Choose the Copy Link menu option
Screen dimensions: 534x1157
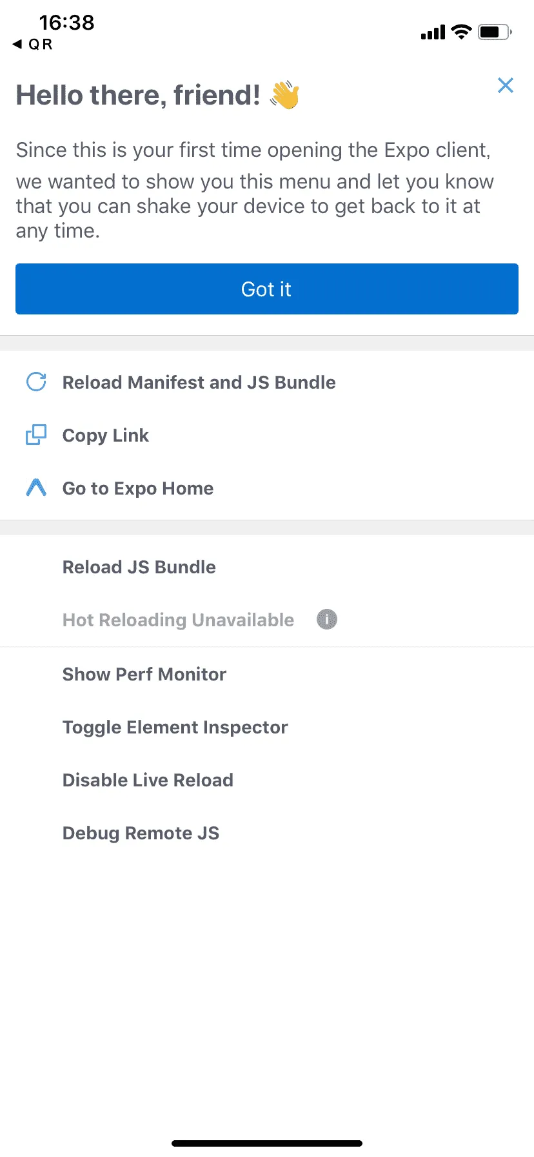point(106,436)
